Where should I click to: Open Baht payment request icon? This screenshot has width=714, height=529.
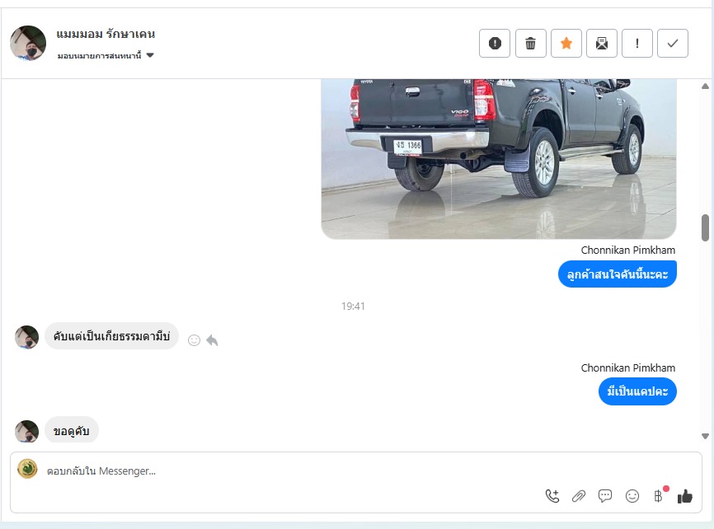tap(658, 496)
